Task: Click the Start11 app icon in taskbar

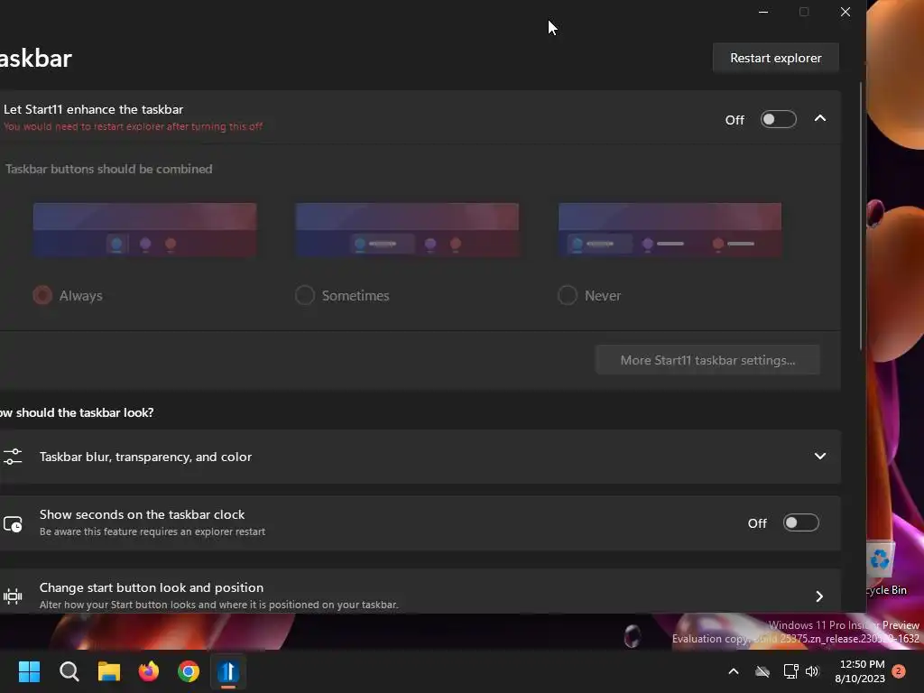Action: pos(228,671)
